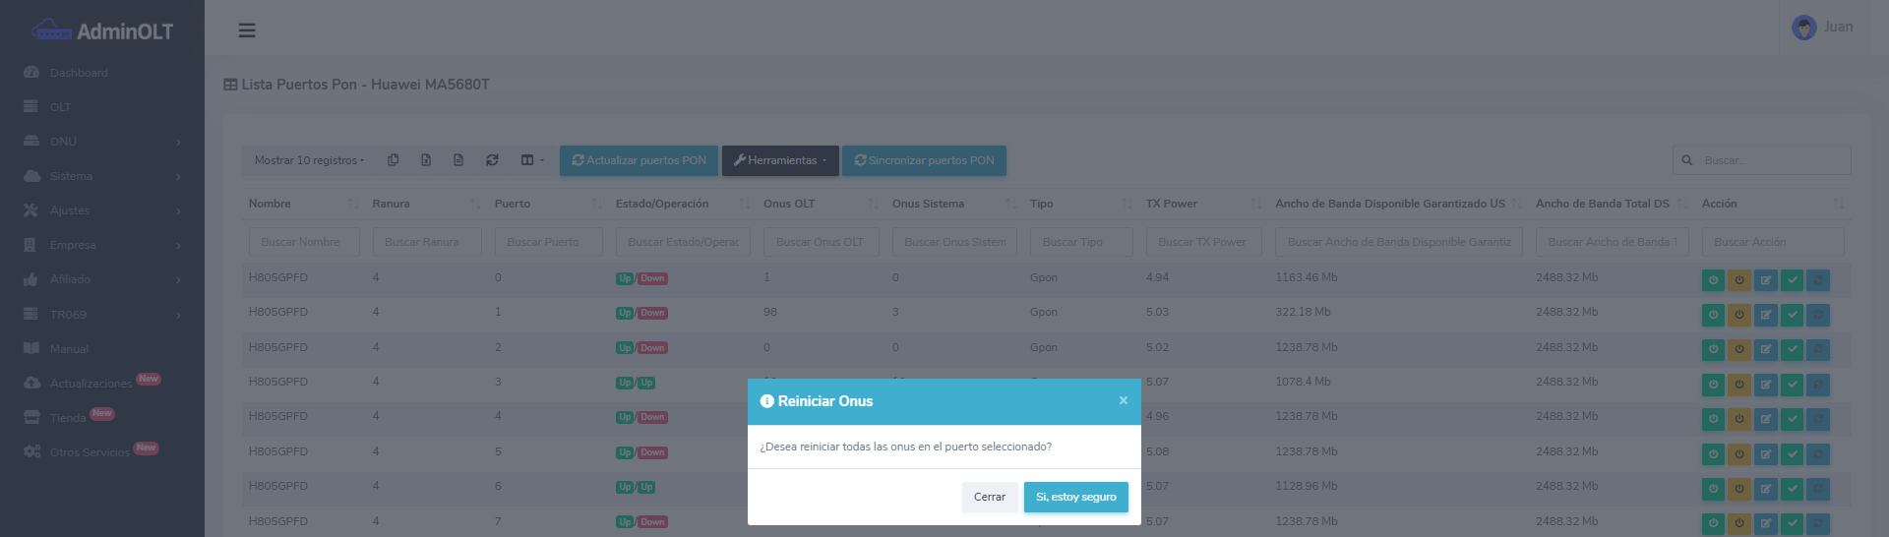Click the copy table icon in toolbar

[x=394, y=160]
